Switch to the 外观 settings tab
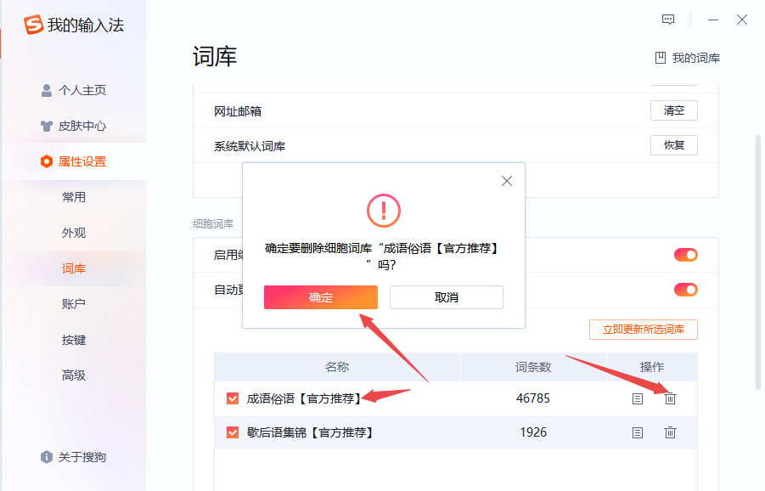Screen dimensions: 765x491 pos(74,233)
